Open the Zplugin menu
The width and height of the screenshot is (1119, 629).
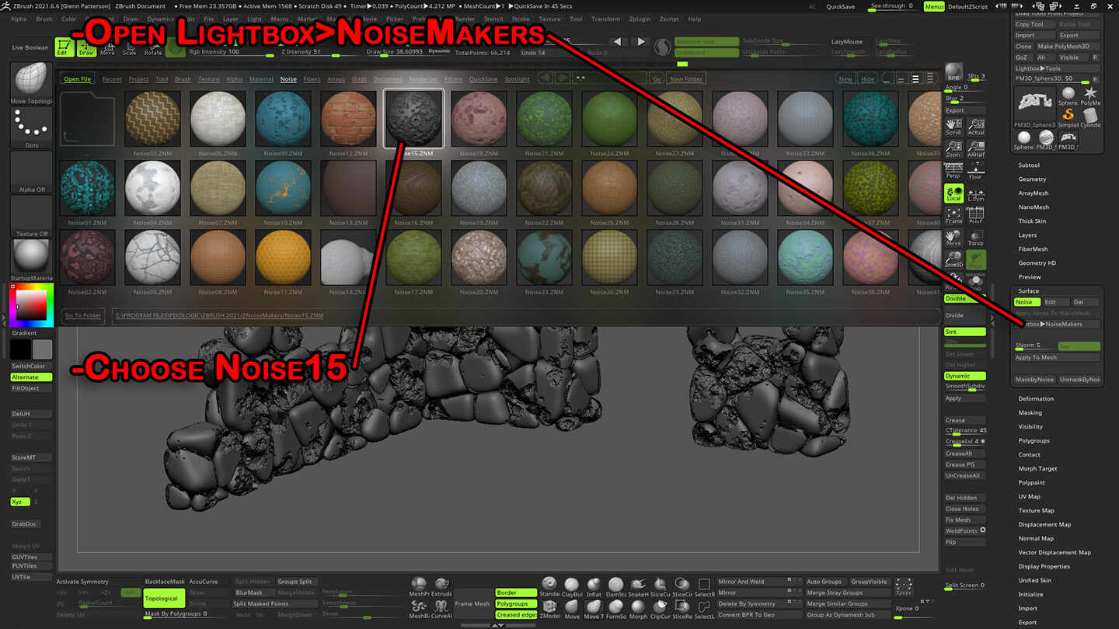click(638, 19)
